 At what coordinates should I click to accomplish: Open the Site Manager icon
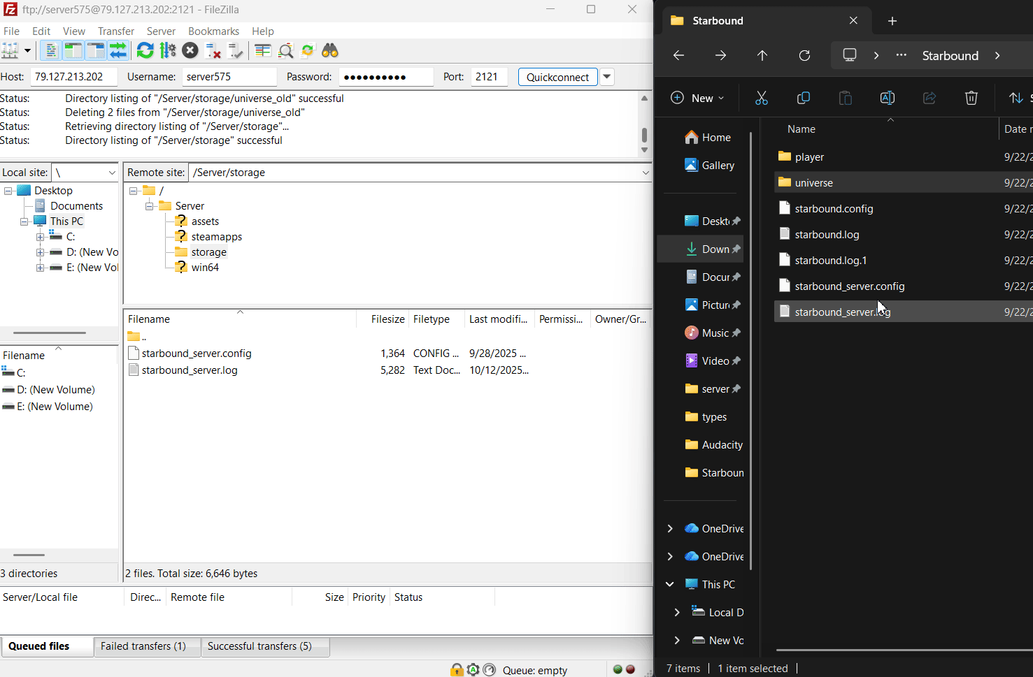point(10,50)
